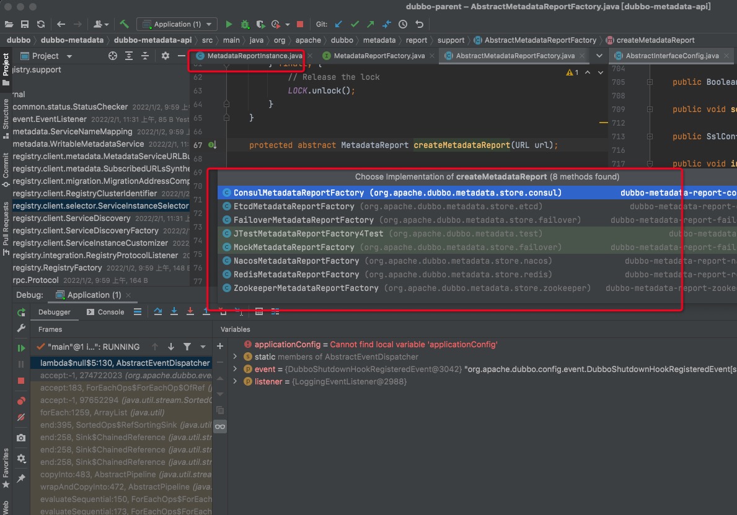Switch to the Console tab
Viewport: 737px width, 515px height.
[106, 312]
